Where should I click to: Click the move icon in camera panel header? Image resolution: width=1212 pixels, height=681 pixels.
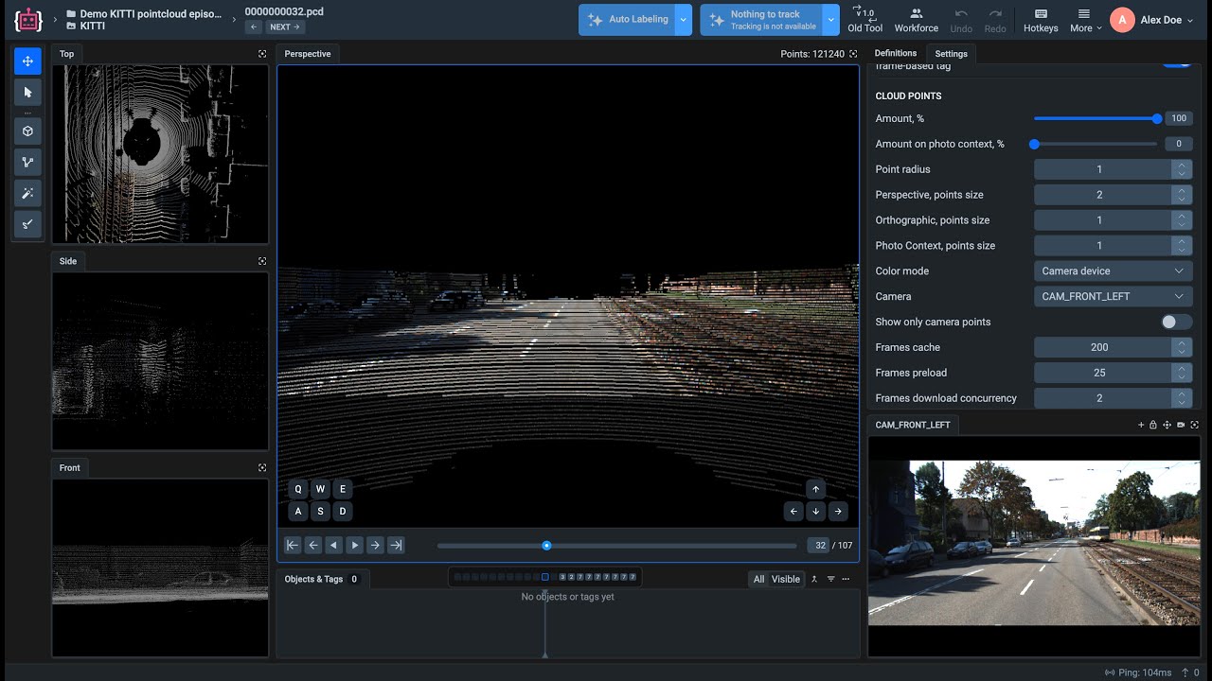click(1167, 426)
